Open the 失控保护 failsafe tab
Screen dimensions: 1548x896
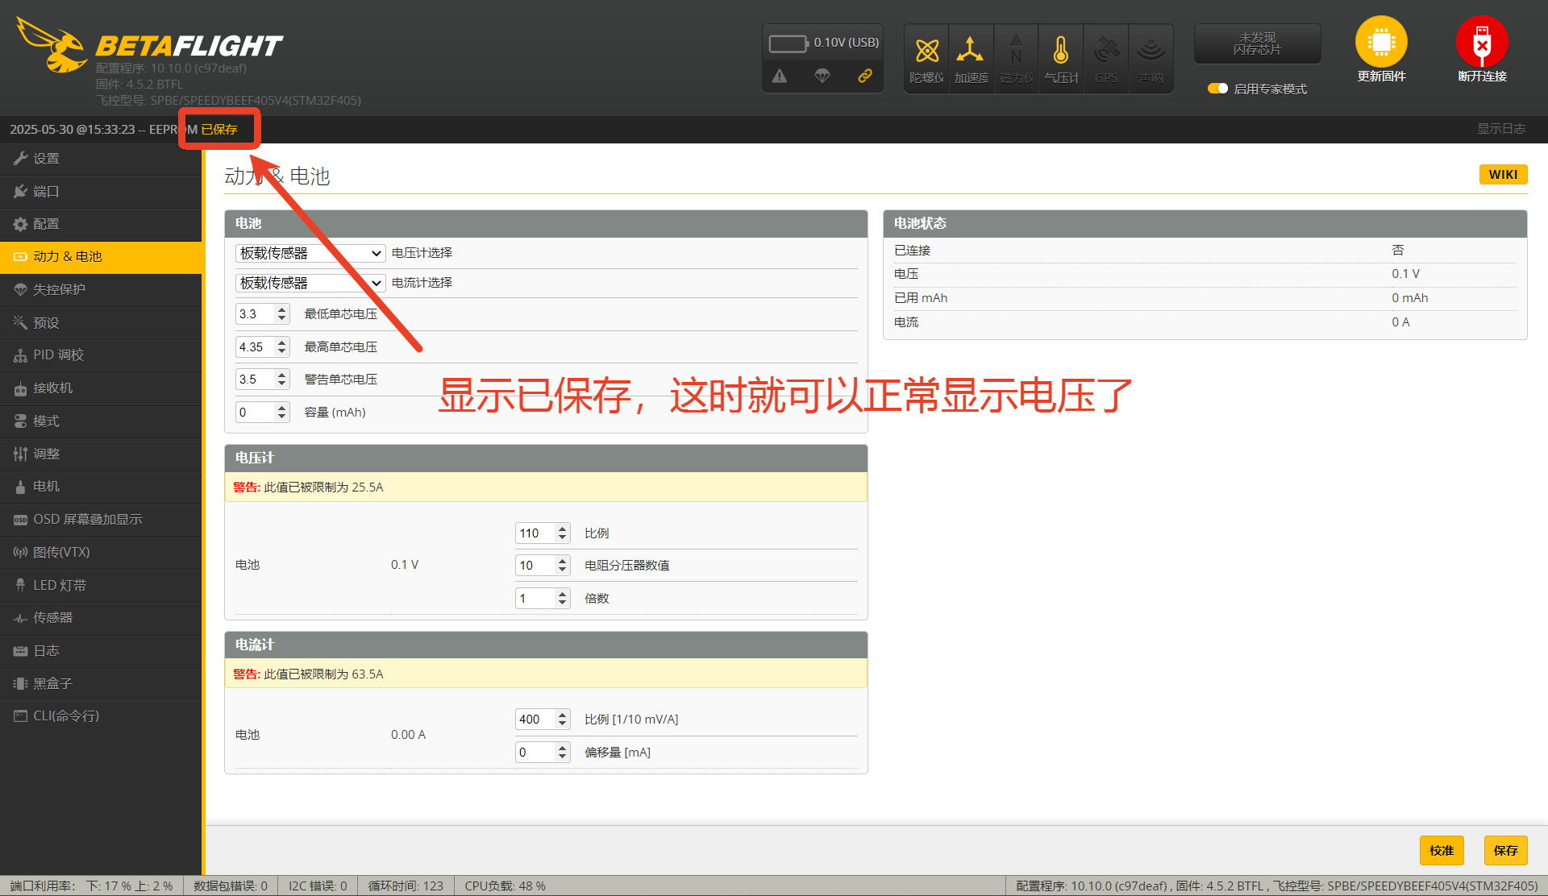[101, 289]
